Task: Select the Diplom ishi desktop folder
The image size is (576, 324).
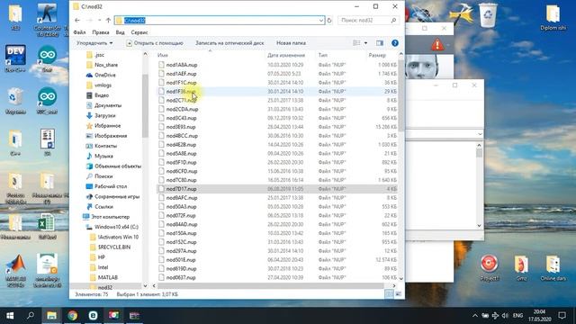Action: (553, 17)
